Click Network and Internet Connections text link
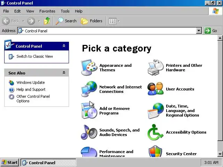Viewport: 223px width, 167px height. tap(121, 89)
